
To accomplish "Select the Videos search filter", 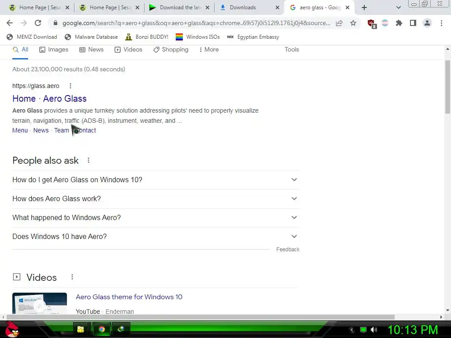I will pos(128,49).
